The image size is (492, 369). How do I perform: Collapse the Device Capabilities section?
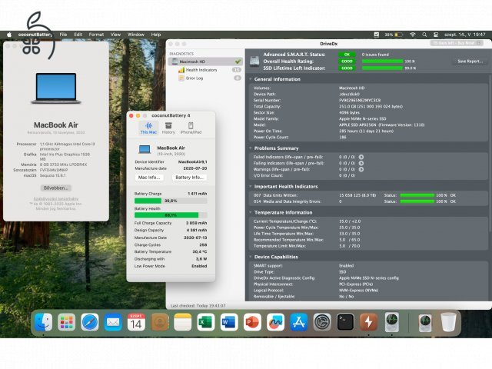click(x=251, y=257)
